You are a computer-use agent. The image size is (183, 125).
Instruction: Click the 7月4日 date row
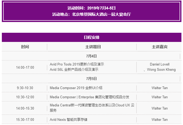coord(91,56)
